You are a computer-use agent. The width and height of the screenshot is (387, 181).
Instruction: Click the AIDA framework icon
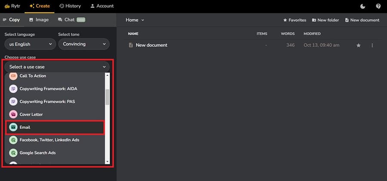click(x=13, y=89)
